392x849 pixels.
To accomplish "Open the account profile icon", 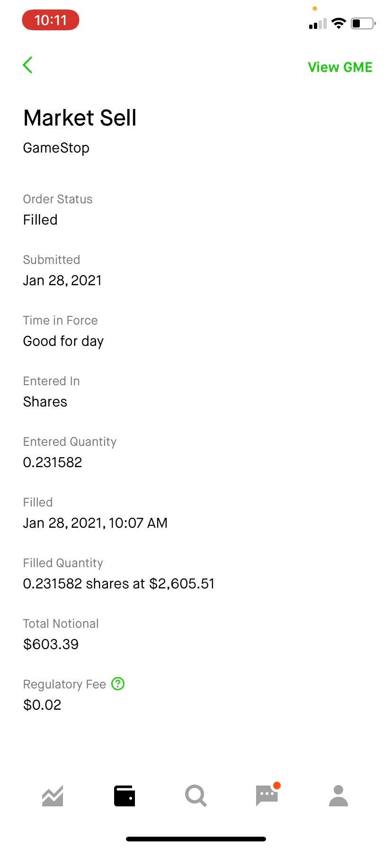I will 339,796.
